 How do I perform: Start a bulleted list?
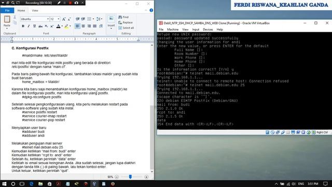tap(89, 19)
